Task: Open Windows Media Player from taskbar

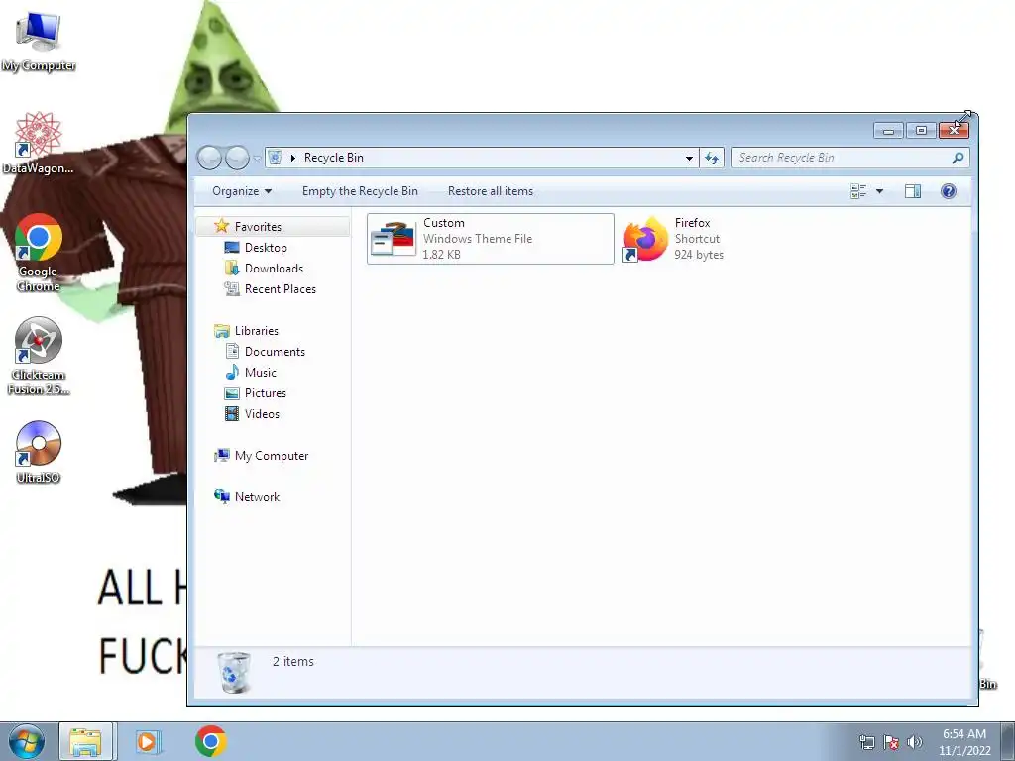Action: click(148, 741)
